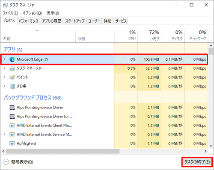The width and height of the screenshot is (214, 170).
Task: Click the タスク マネージャー process icon
Action: (x=12, y=69)
